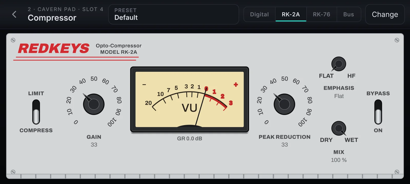Click the GR 0.0 dB readout
This screenshot has width=410, height=184.
(190, 139)
